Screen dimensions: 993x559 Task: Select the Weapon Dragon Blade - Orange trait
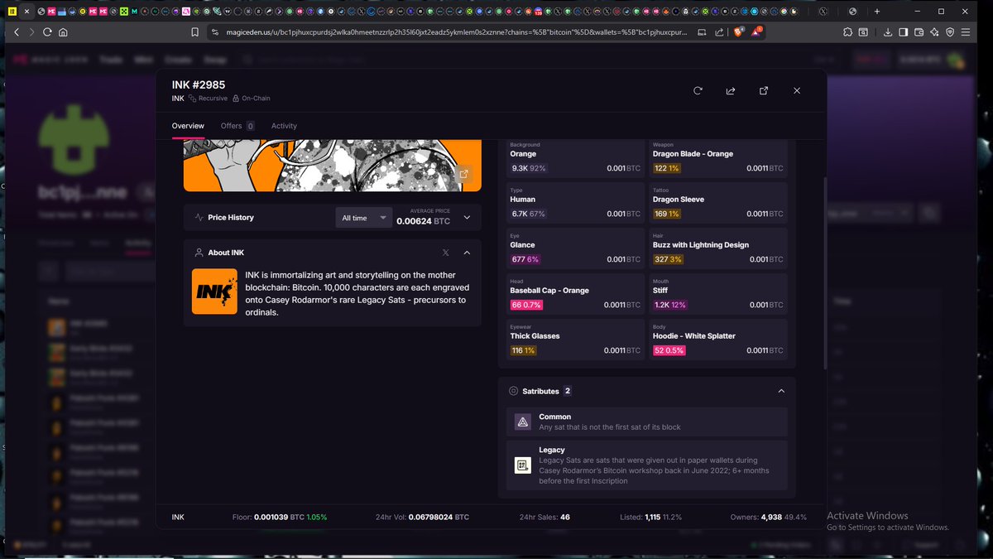(717, 157)
